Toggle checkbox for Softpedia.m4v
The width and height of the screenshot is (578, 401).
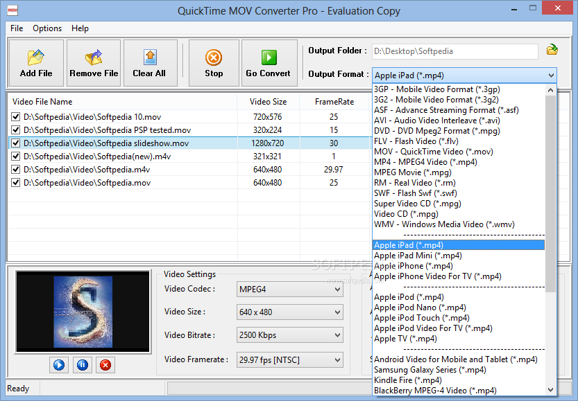pos(15,170)
